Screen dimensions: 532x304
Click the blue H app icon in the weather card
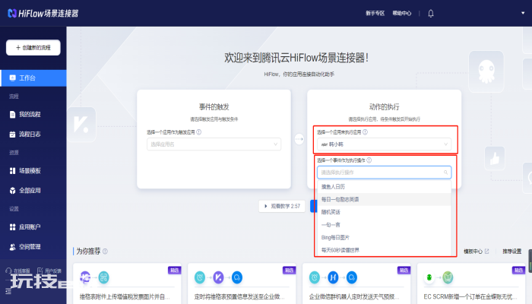point(333,277)
